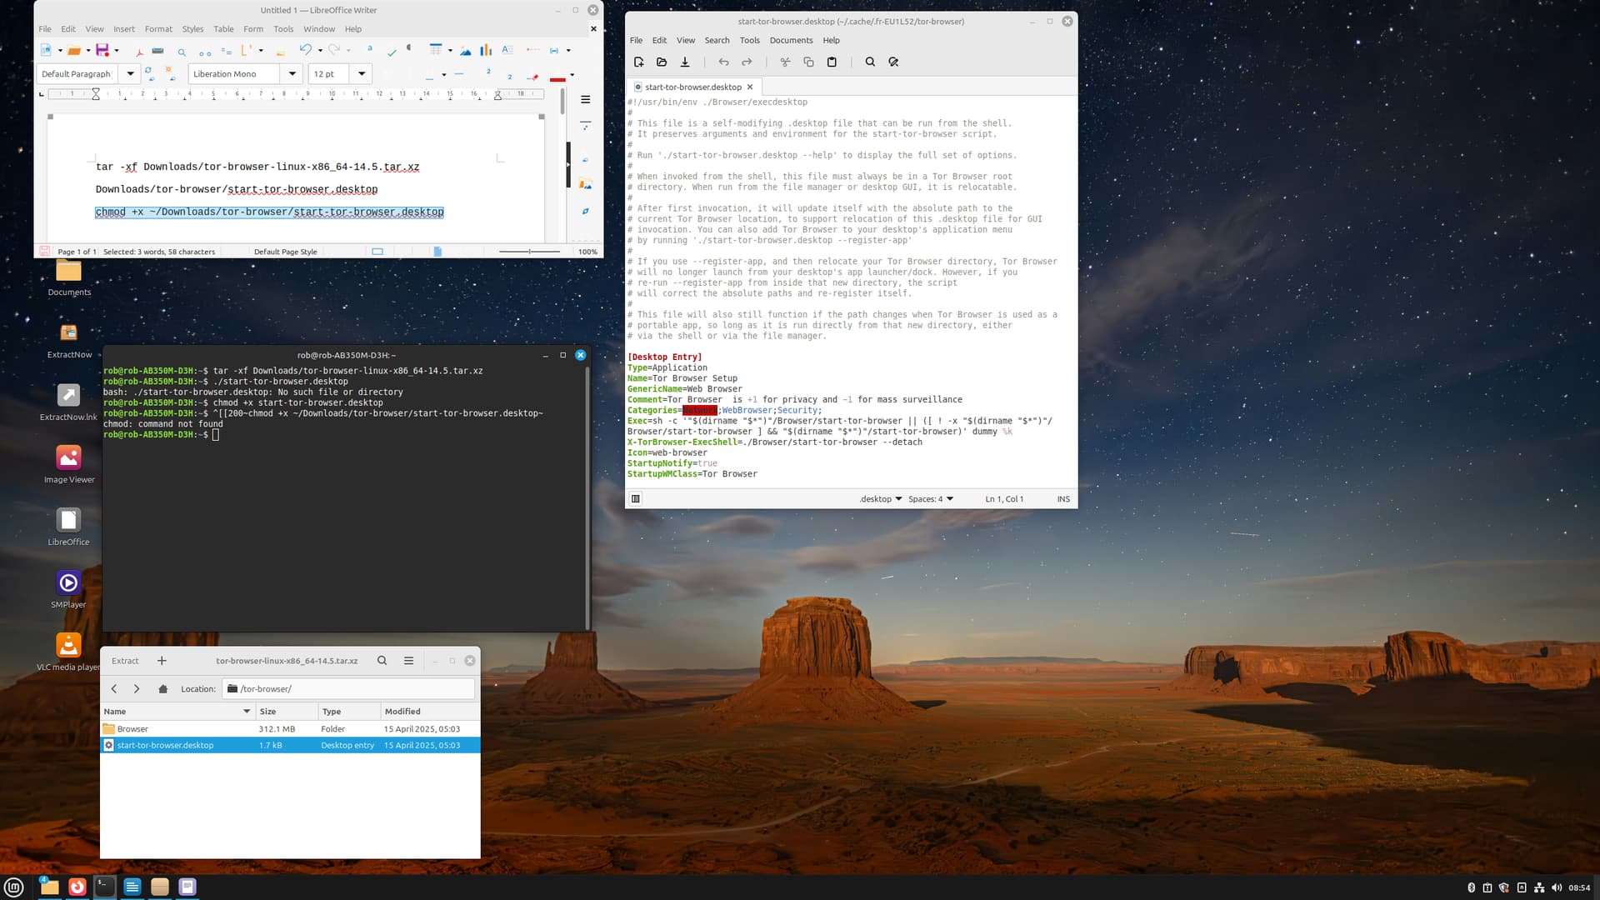Open Linux Mint start menu in taskbar
Image resolution: width=1600 pixels, height=900 pixels.
click(14, 887)
